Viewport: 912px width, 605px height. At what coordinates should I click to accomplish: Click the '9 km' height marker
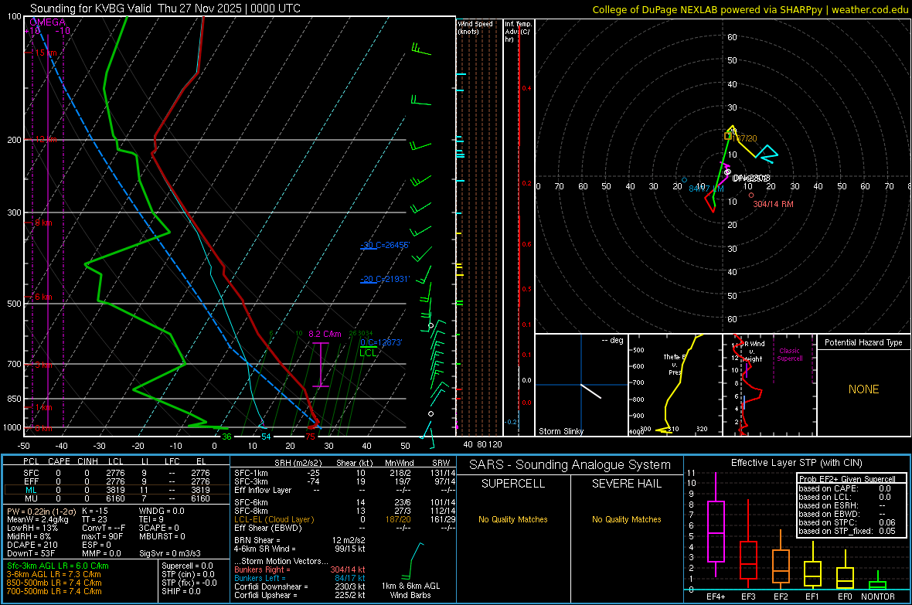(43, 223)
